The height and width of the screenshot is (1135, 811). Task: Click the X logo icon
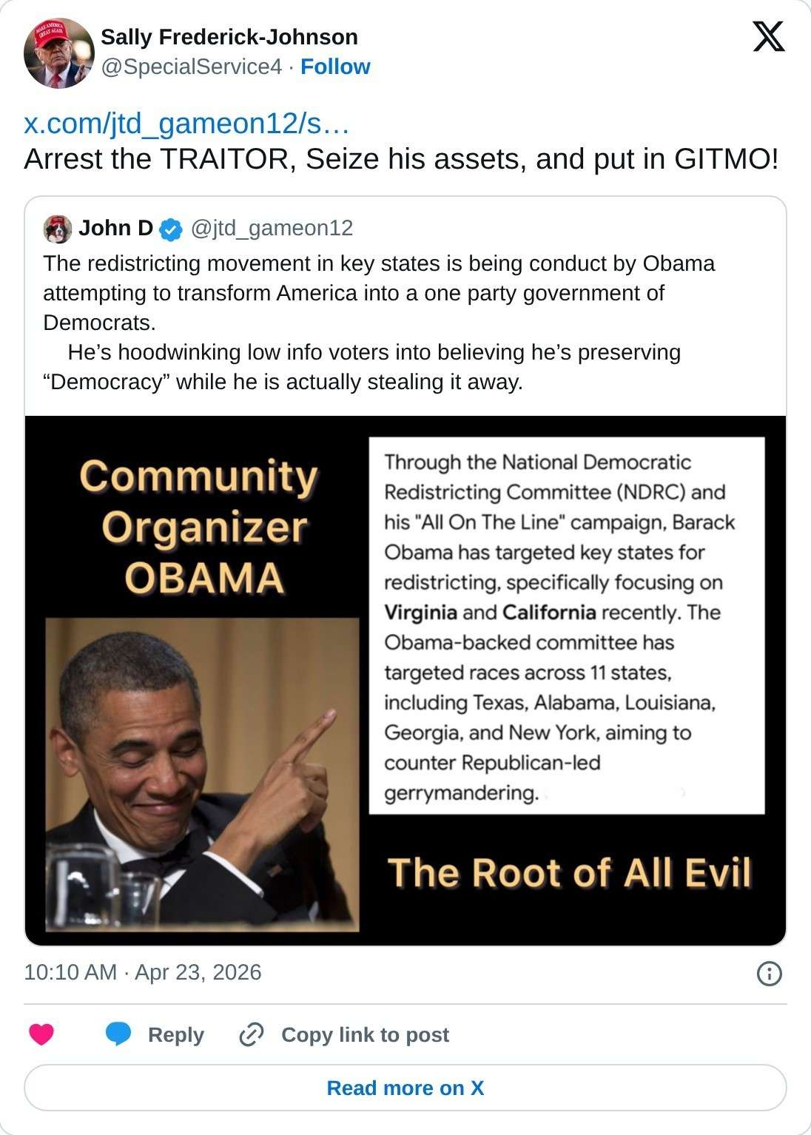click(769, 36)
